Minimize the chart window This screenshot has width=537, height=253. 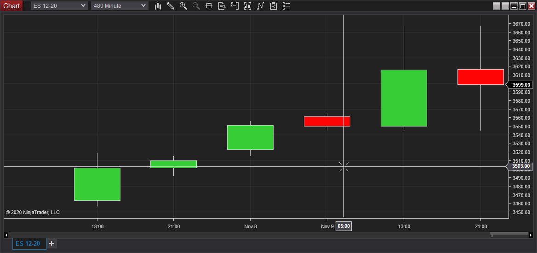(x=514, y=6)
